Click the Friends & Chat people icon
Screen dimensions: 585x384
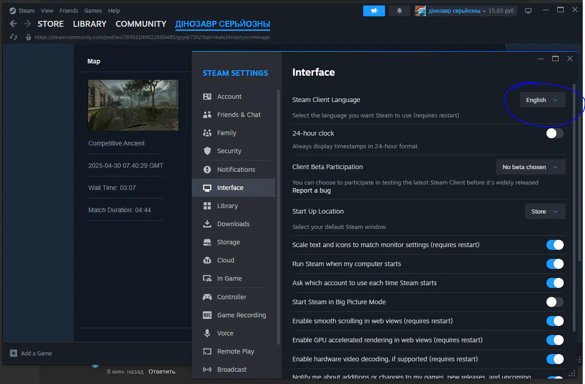click(207, 115)
